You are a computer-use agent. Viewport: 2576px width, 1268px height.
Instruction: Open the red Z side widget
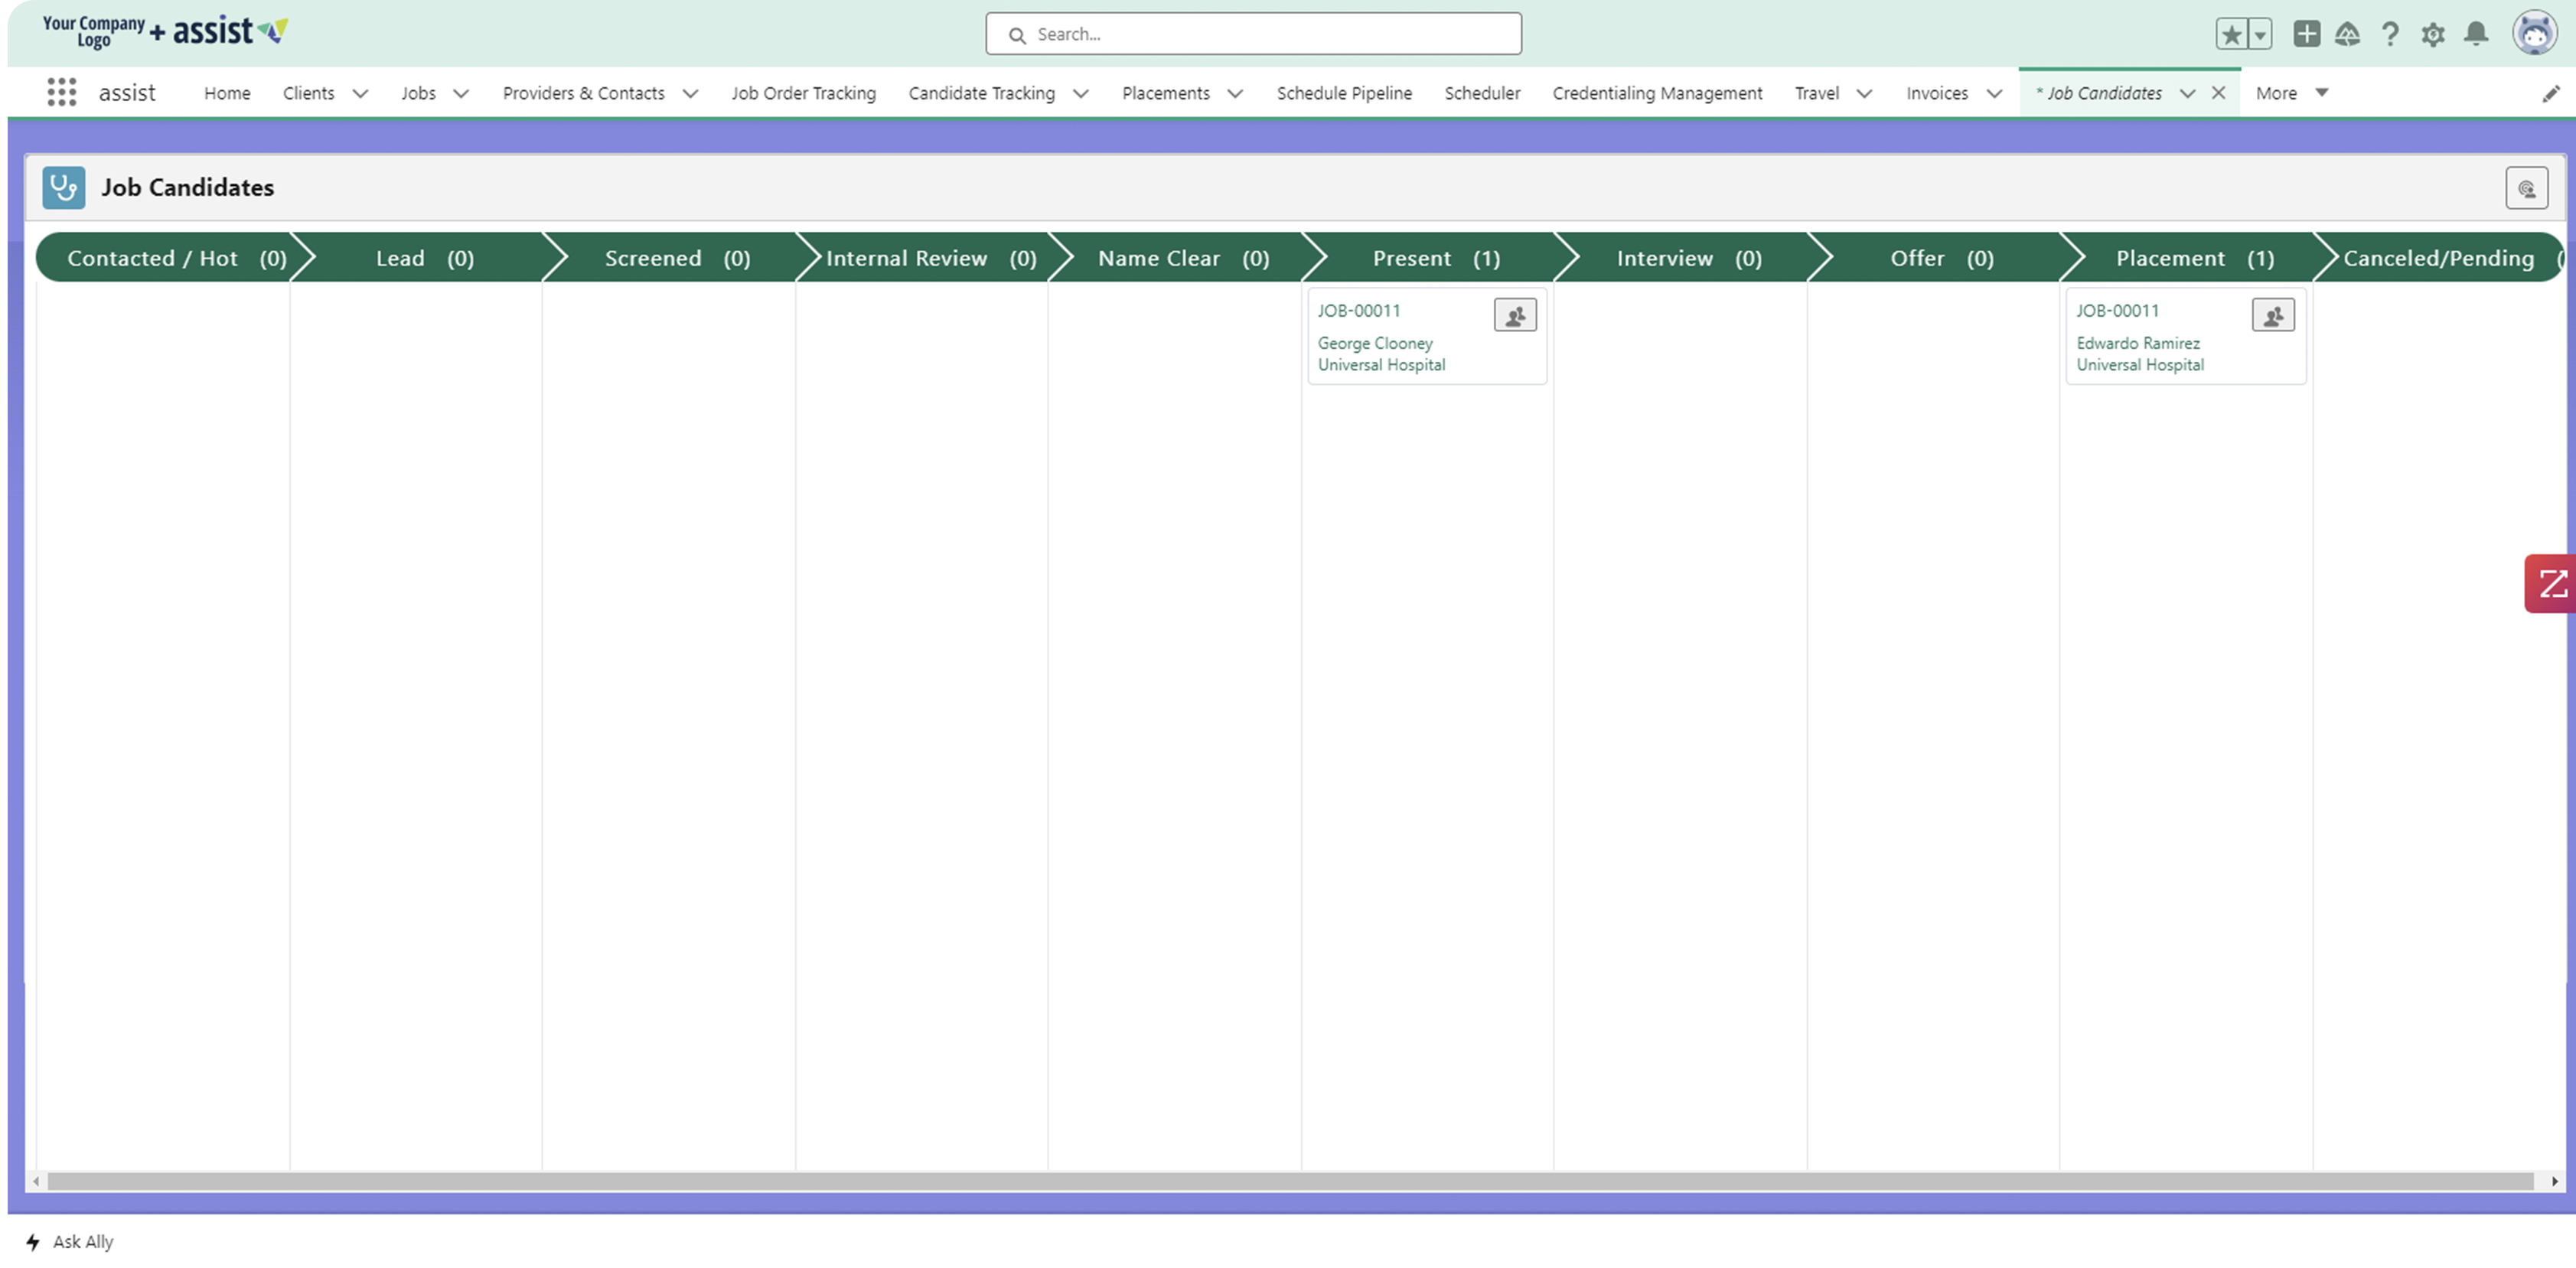point(2551,583)
